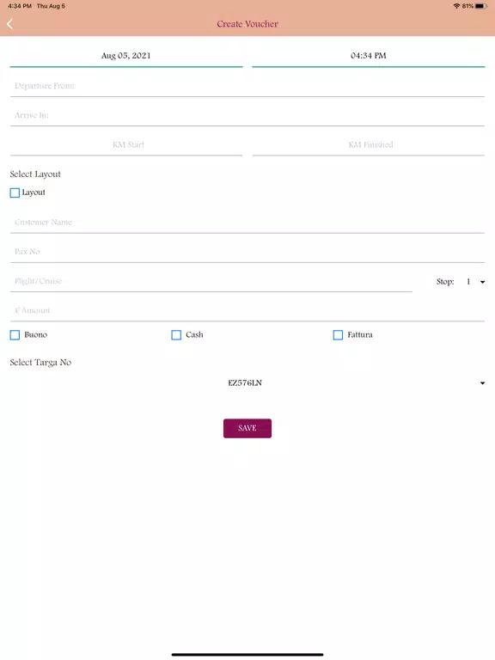The height and width of the screenshot is (660, 495).
Task: Click the KM Finished field
Action: pyautogui.click(x=369, y=145)
